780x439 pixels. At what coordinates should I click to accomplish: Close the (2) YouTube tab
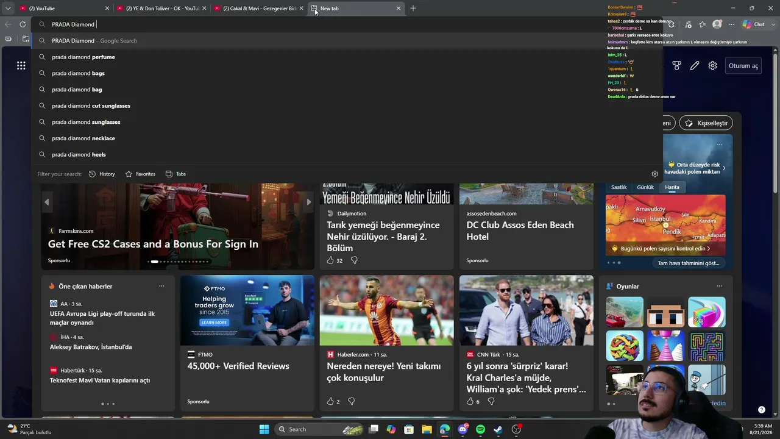point(107,9)
